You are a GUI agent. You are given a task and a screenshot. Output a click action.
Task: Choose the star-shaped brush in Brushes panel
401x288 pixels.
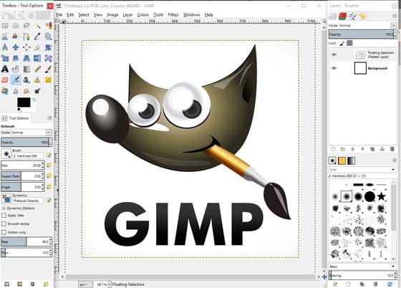tap(381, 196)
